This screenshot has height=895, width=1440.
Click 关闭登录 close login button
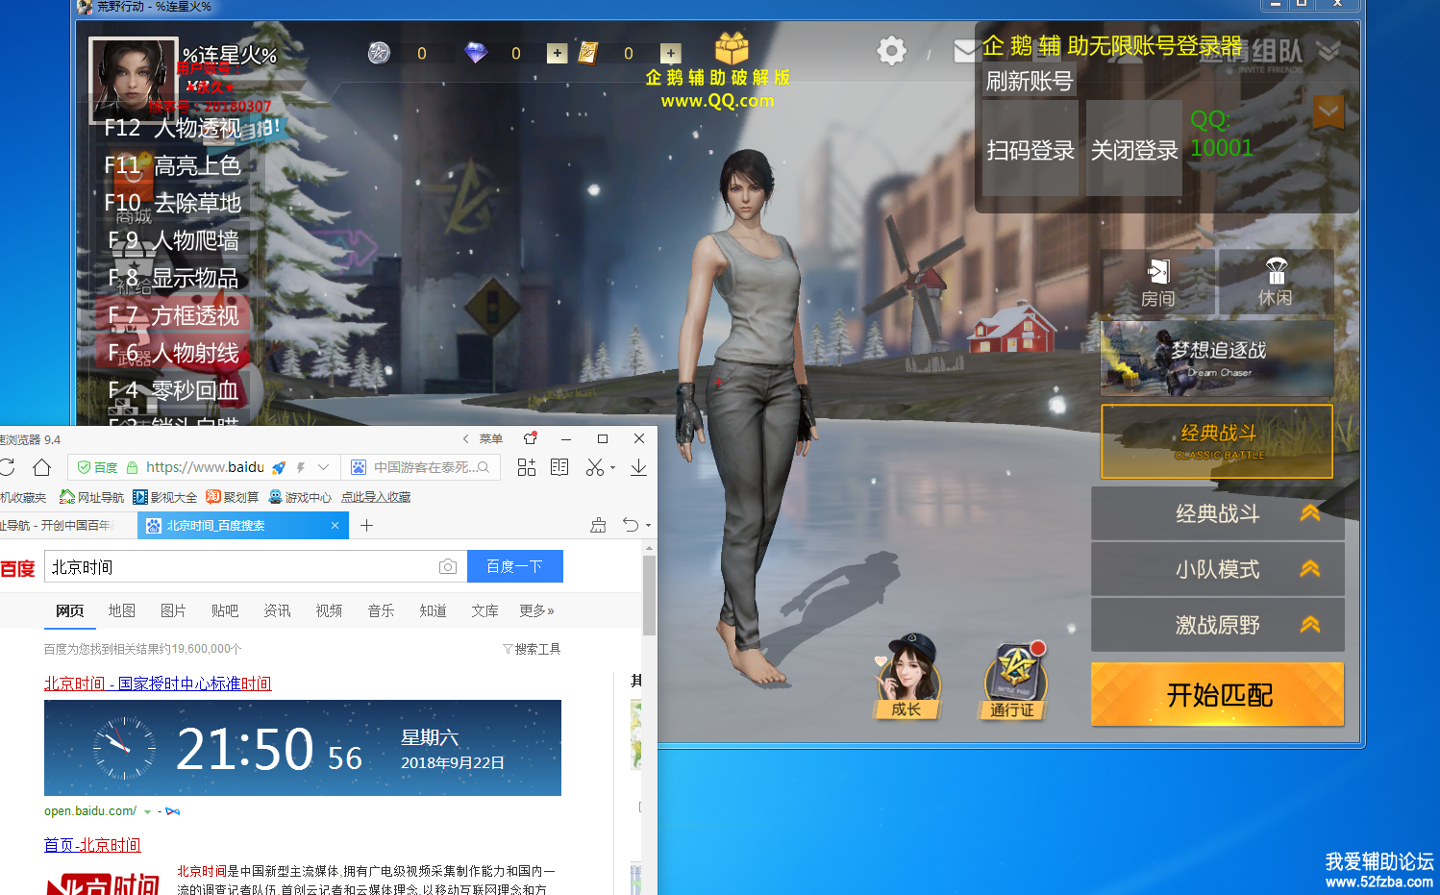[1134, 149]
